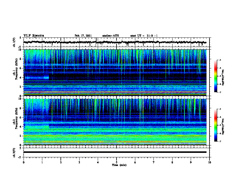
Task: Click the "2" kHz tick of ch.2 spectrogram
Action: (21, 136)
